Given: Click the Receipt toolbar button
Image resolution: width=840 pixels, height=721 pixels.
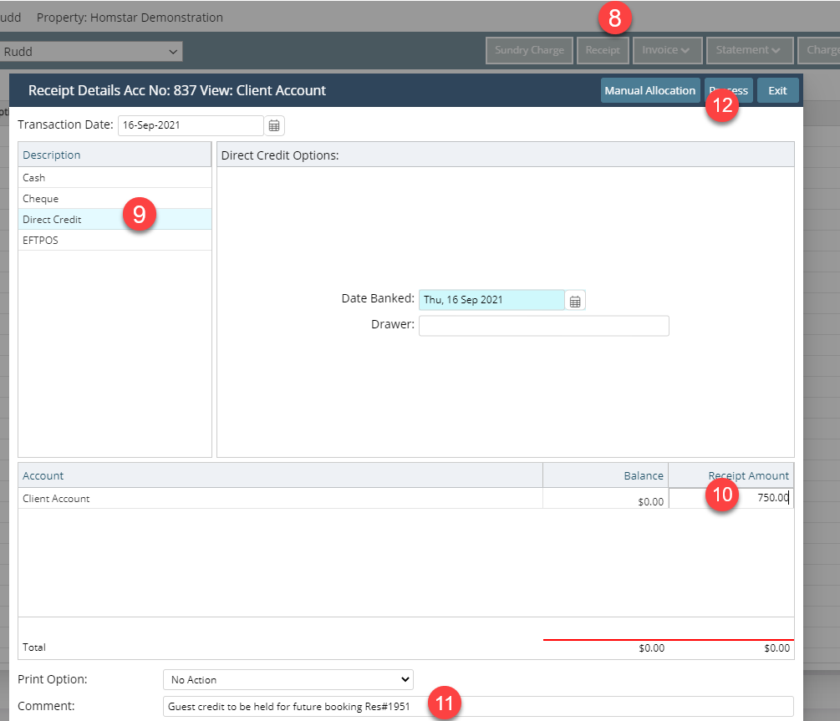Looking at the screenshot, I should pyautogui.click(x=603, y=50).
